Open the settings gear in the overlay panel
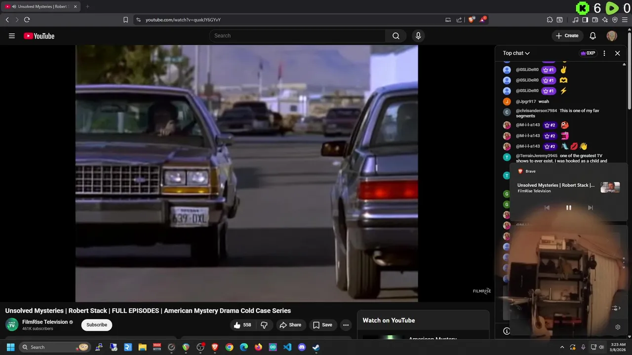632x355 pixels. click(618, 327)
